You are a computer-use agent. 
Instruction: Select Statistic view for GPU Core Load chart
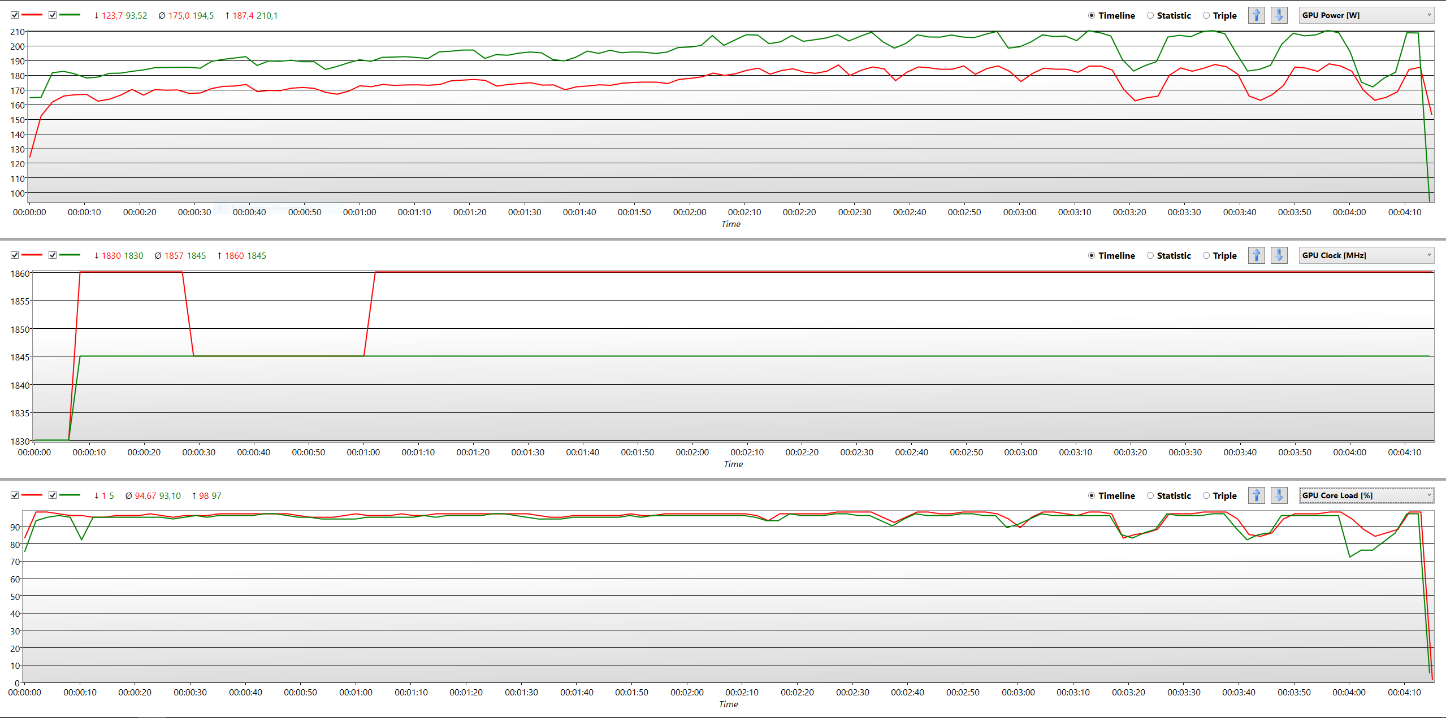(x=1150, y=495)
